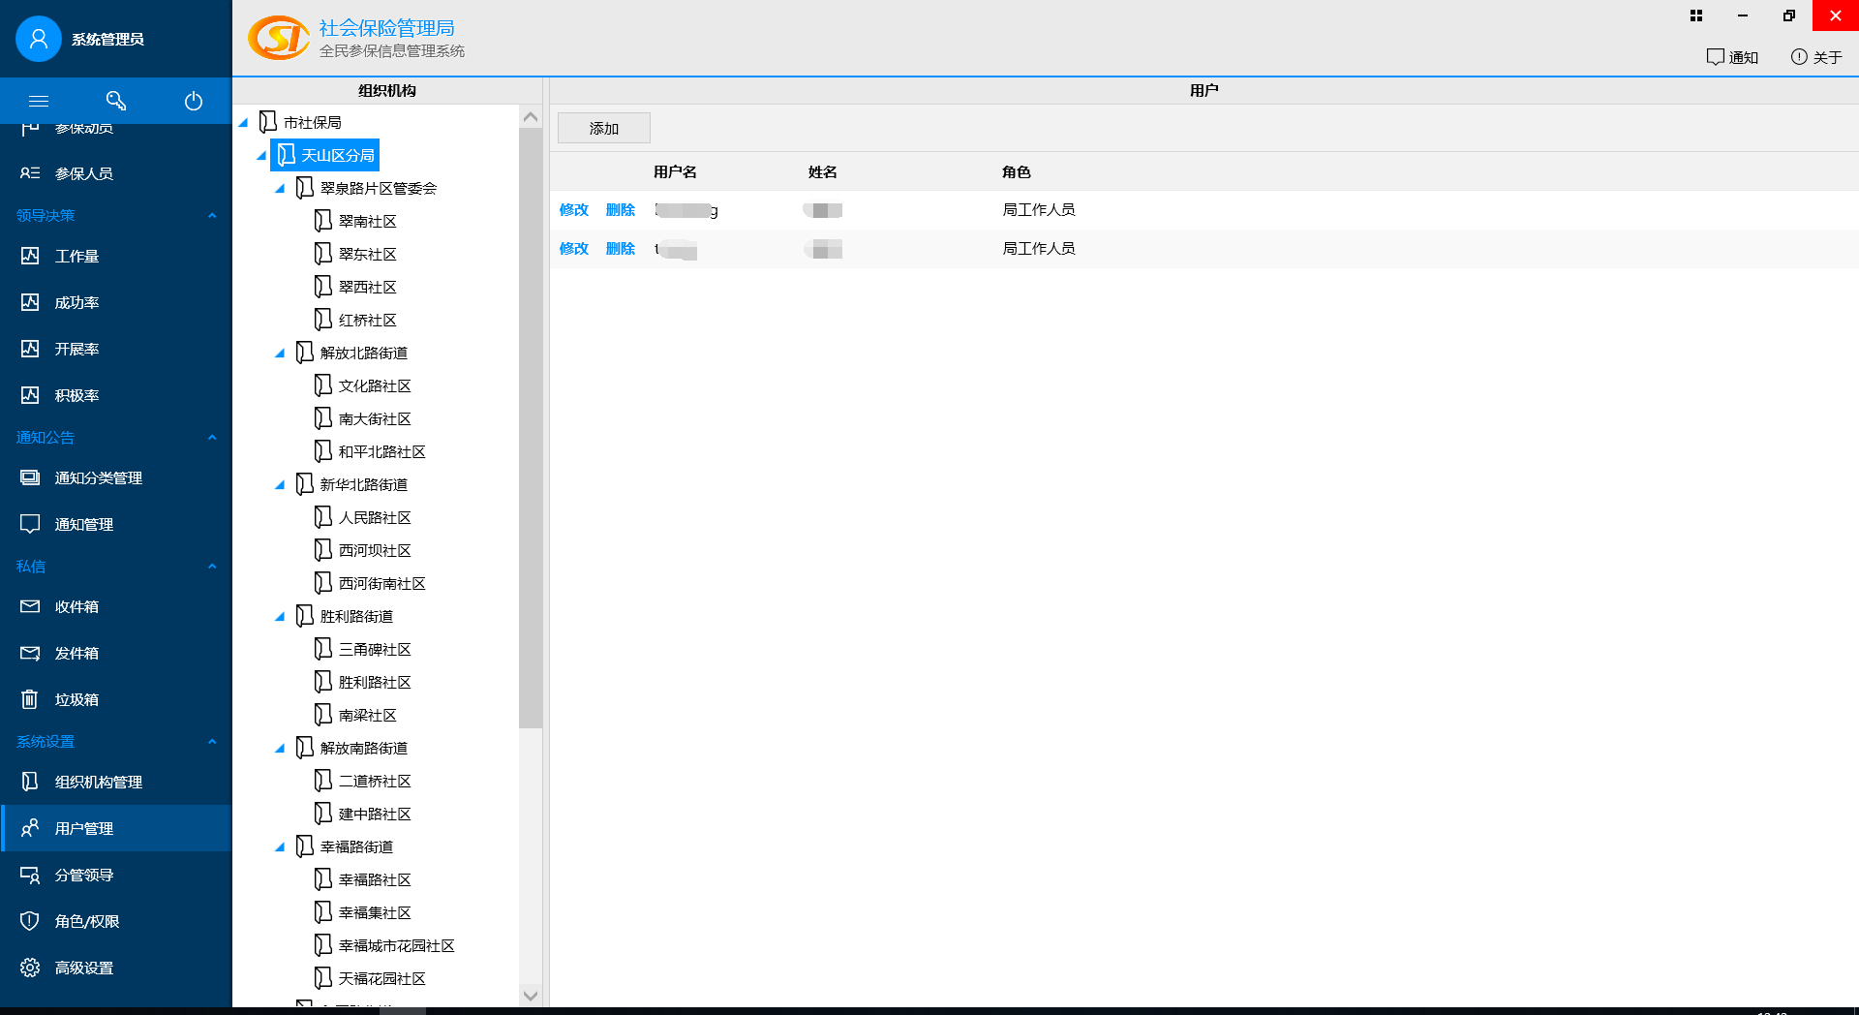The width and height of the screenshot is (1859, 1015).
Task: Collapse the 翠泉路片区管委会 tree node
Action: (x=280, y=189)
